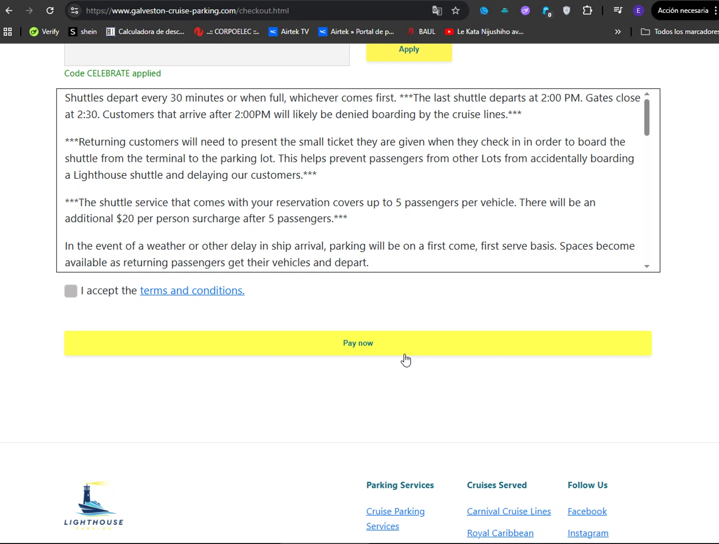This screenshot has width=719, height=544.
Task: Click the Pay now button
Action: point(358,343)
